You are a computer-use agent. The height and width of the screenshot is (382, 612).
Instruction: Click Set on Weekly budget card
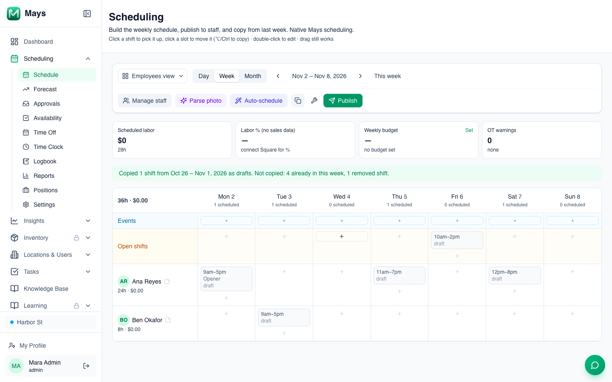469,130
